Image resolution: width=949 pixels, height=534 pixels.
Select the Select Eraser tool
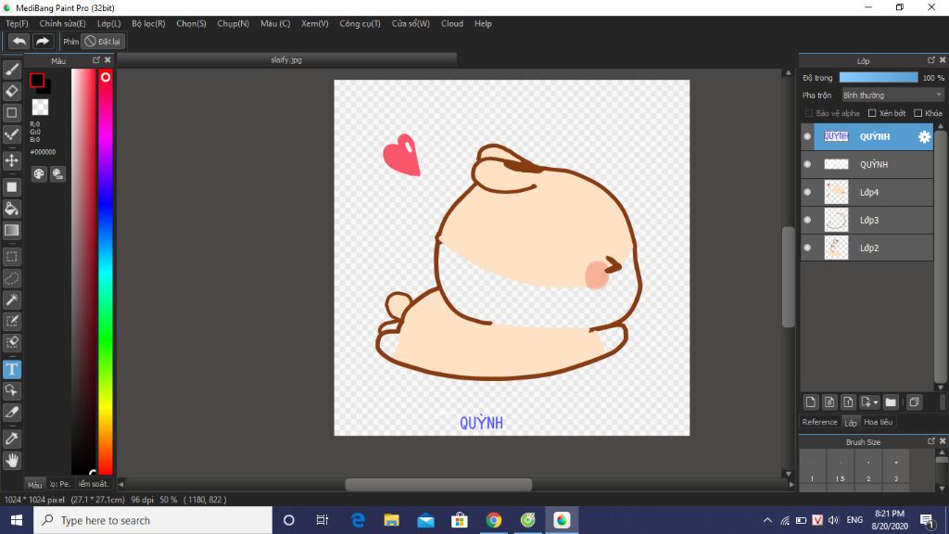coord(11,342)
